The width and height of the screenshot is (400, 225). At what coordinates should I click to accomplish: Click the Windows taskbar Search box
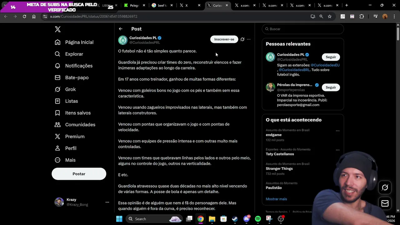pos(155,219)
